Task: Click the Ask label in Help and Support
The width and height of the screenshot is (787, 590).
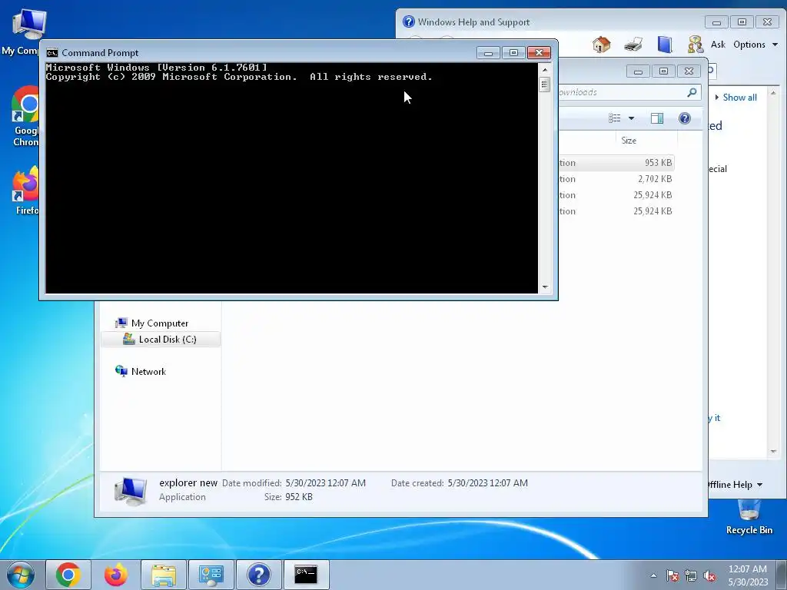Action: click(x=718, y=45)
